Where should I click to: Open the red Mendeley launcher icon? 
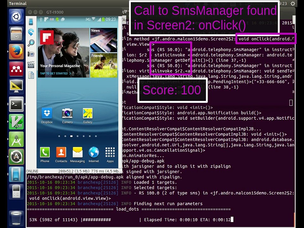click(16, 69)
